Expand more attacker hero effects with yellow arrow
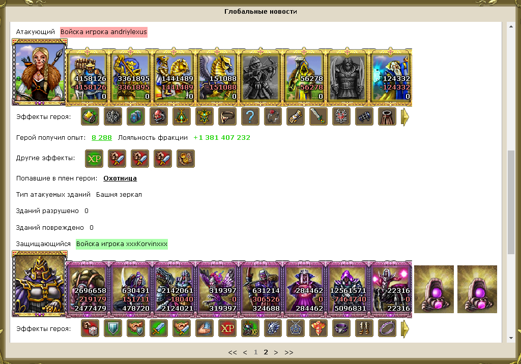Image resolution: width=521 pixels, height=364 pixels. (404, 117)
